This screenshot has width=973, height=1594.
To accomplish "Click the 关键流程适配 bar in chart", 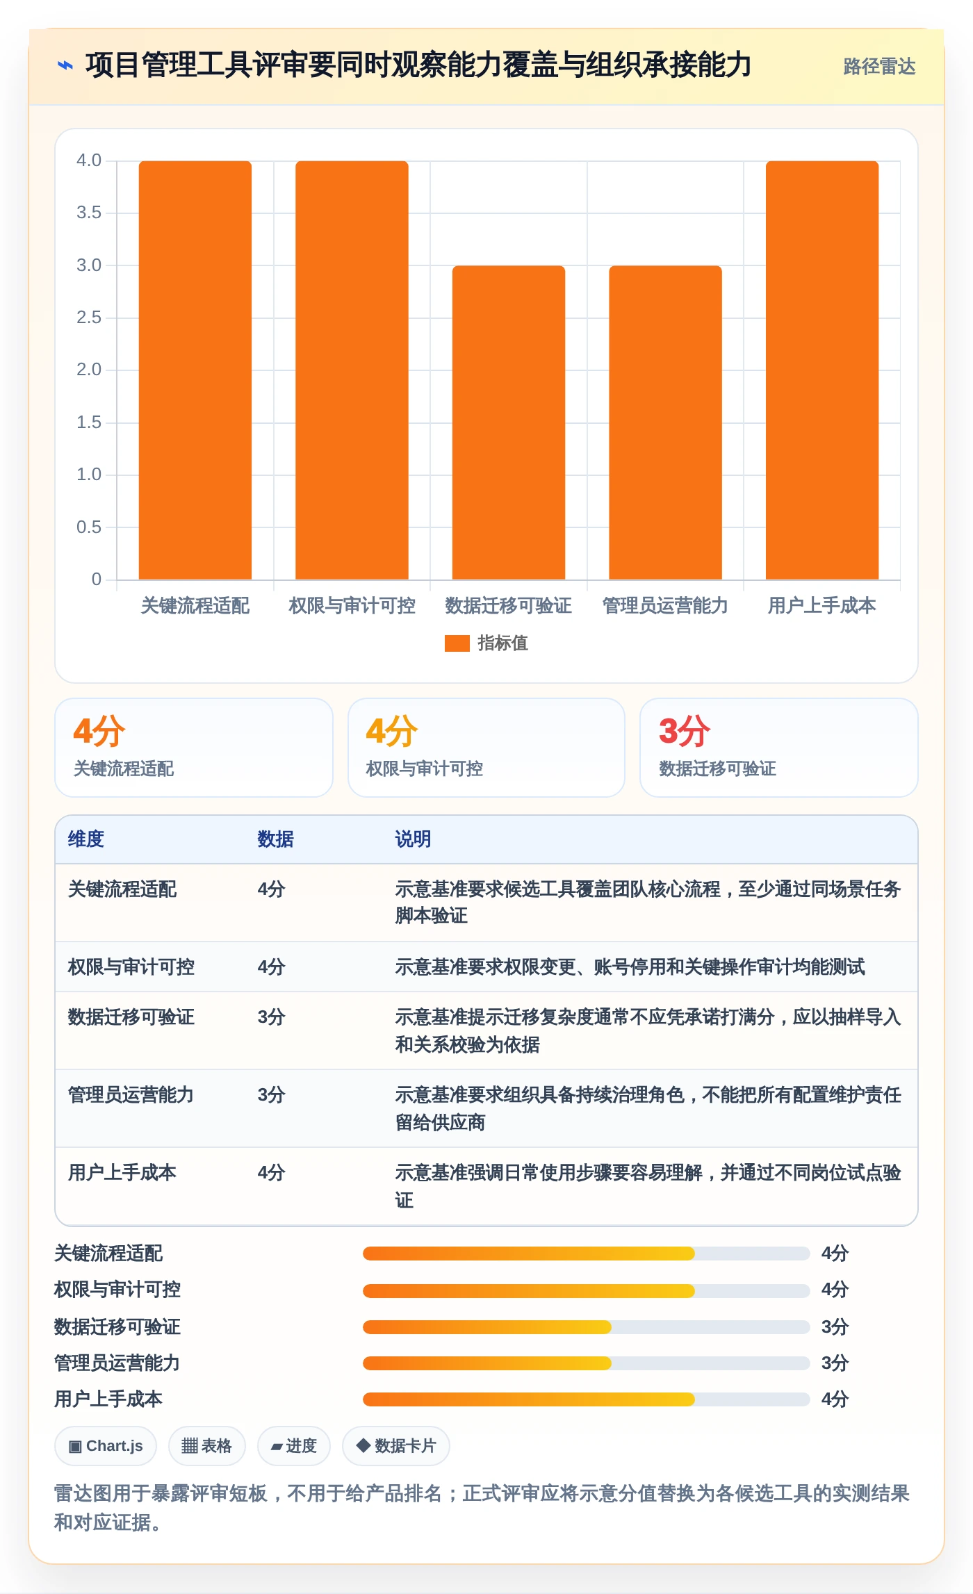I will point(195,370).
